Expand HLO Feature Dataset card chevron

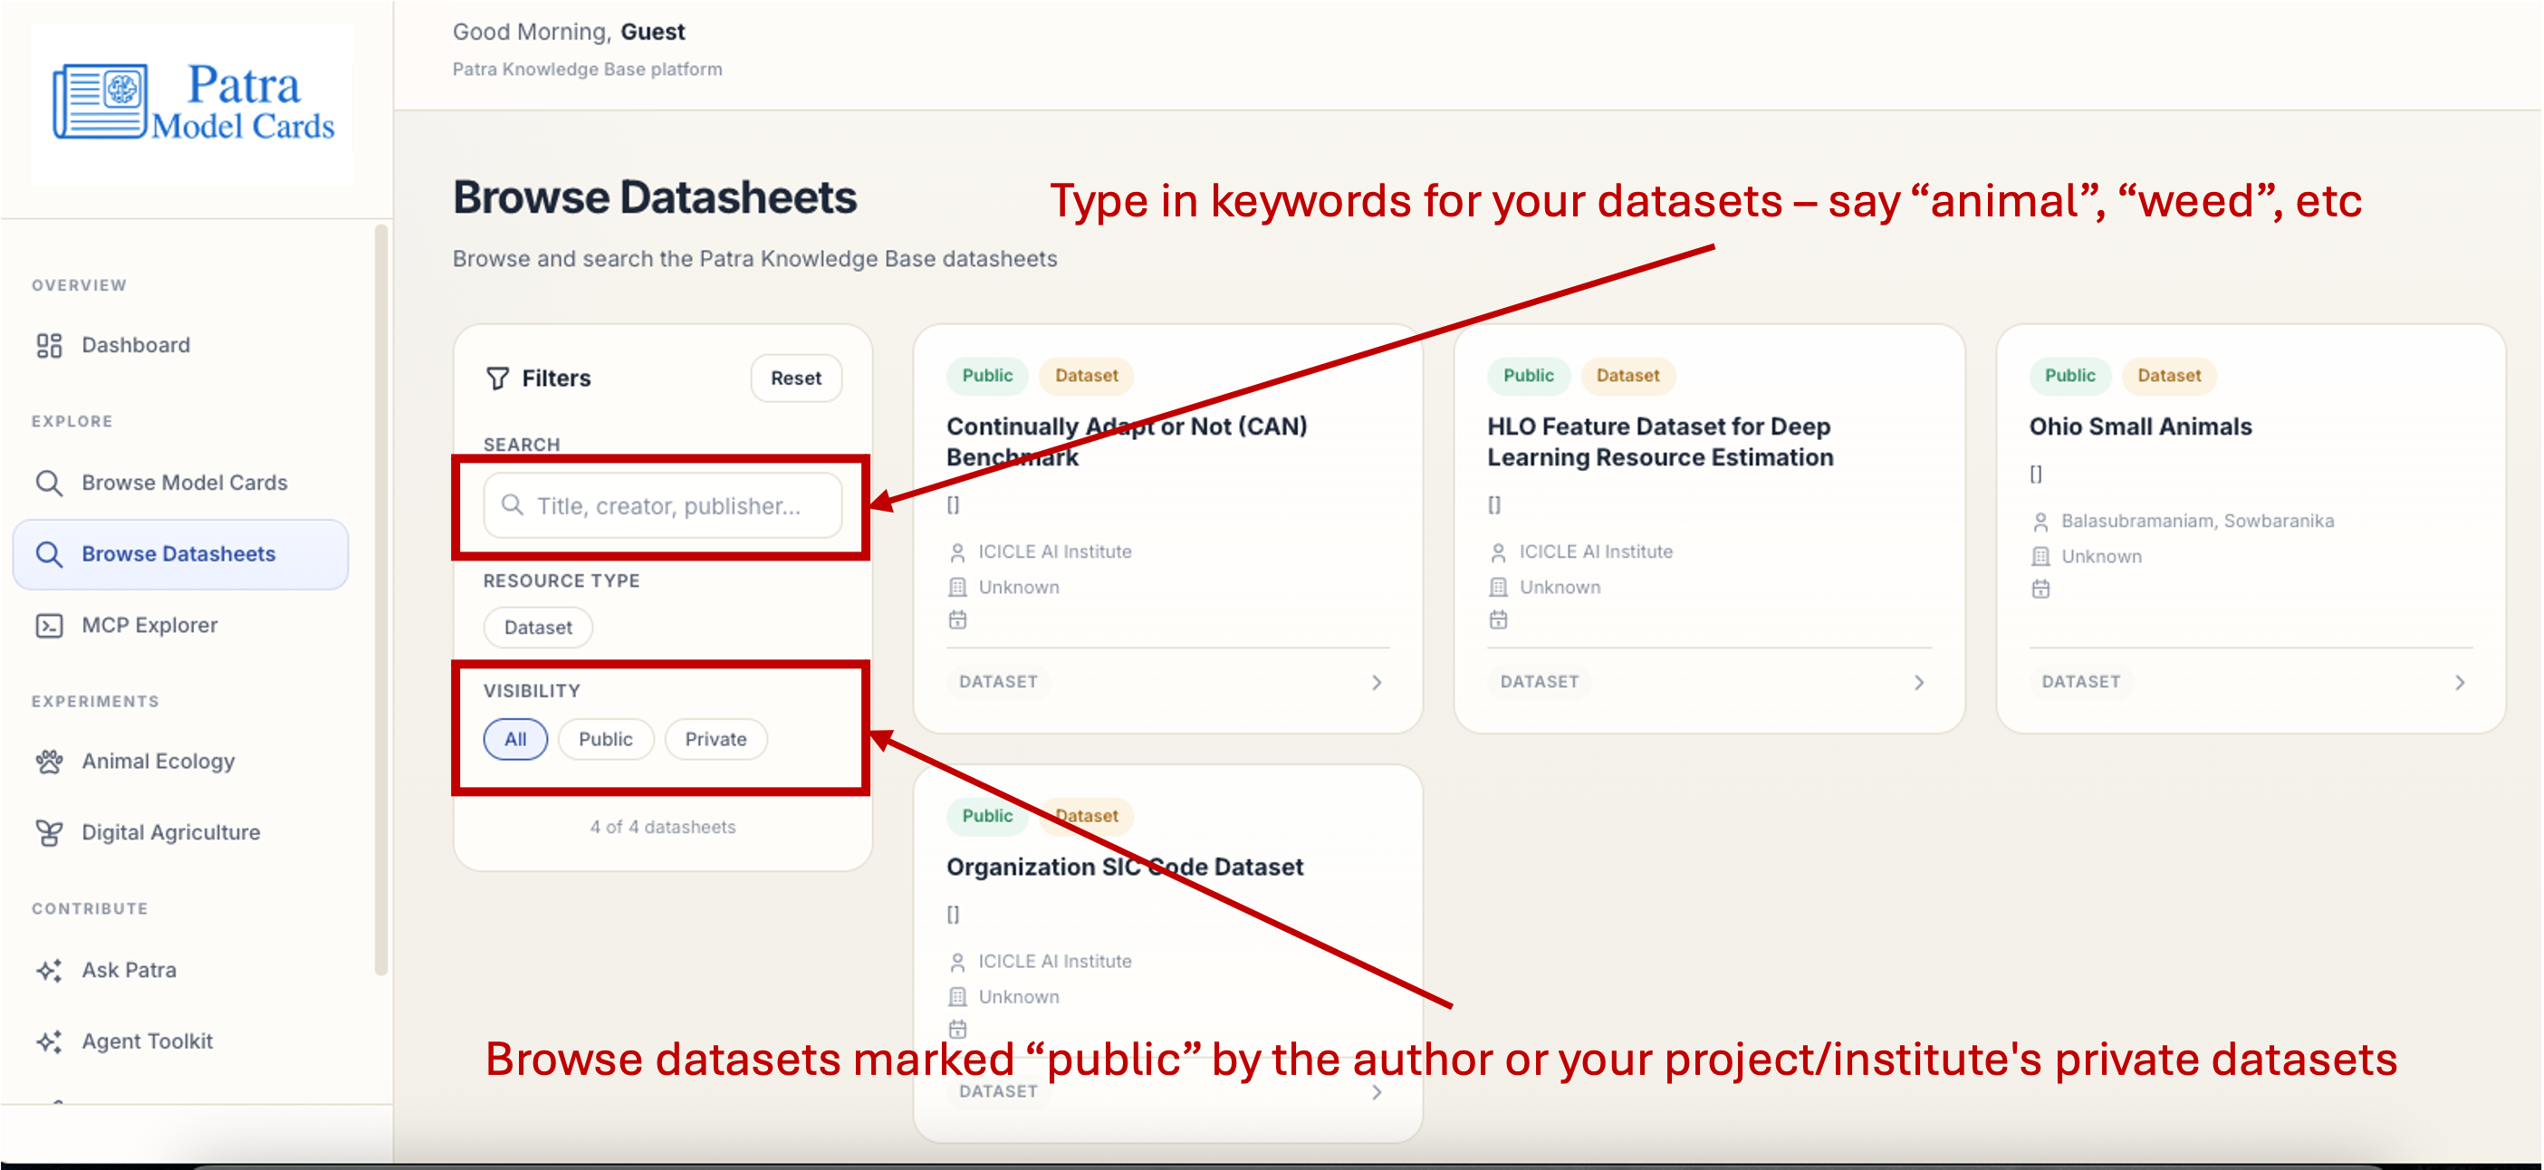tap(1919, 682)
